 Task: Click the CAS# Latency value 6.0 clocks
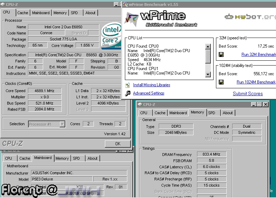211,167
